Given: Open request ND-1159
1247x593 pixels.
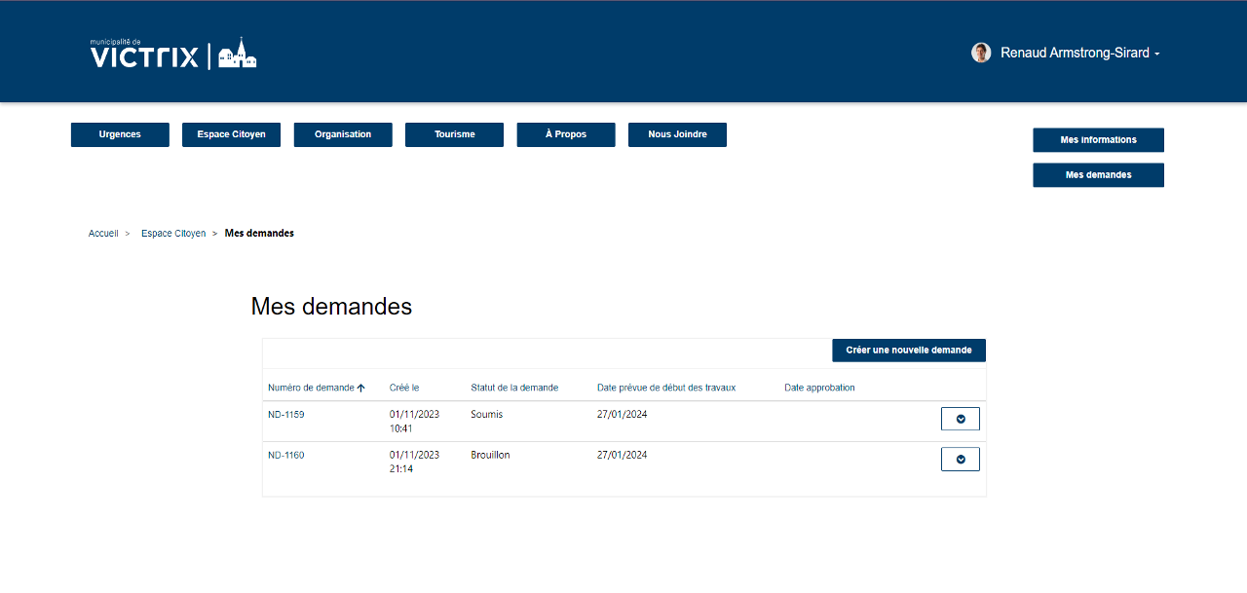Looking at the screenshot, I should coord(286,415).
